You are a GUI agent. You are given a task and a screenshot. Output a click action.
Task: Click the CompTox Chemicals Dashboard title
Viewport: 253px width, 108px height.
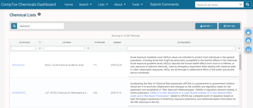[x=28, y=4]
